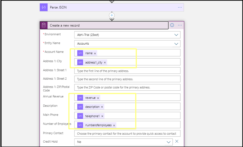Click the Parse JSON action icon
This screenshot has width=243, height=147.
click(x=44, y=7)
